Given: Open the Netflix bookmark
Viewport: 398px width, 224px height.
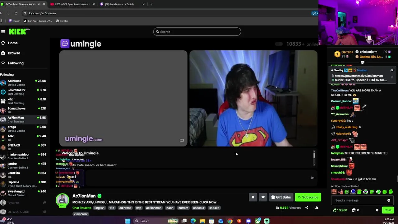Looking at the screenshot, I should coord(62,21).
